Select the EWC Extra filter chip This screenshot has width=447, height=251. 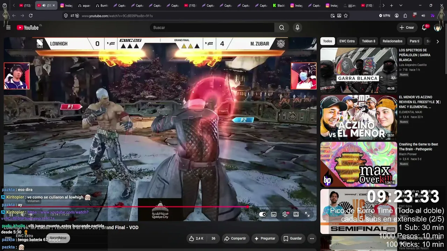pos(347,41)
